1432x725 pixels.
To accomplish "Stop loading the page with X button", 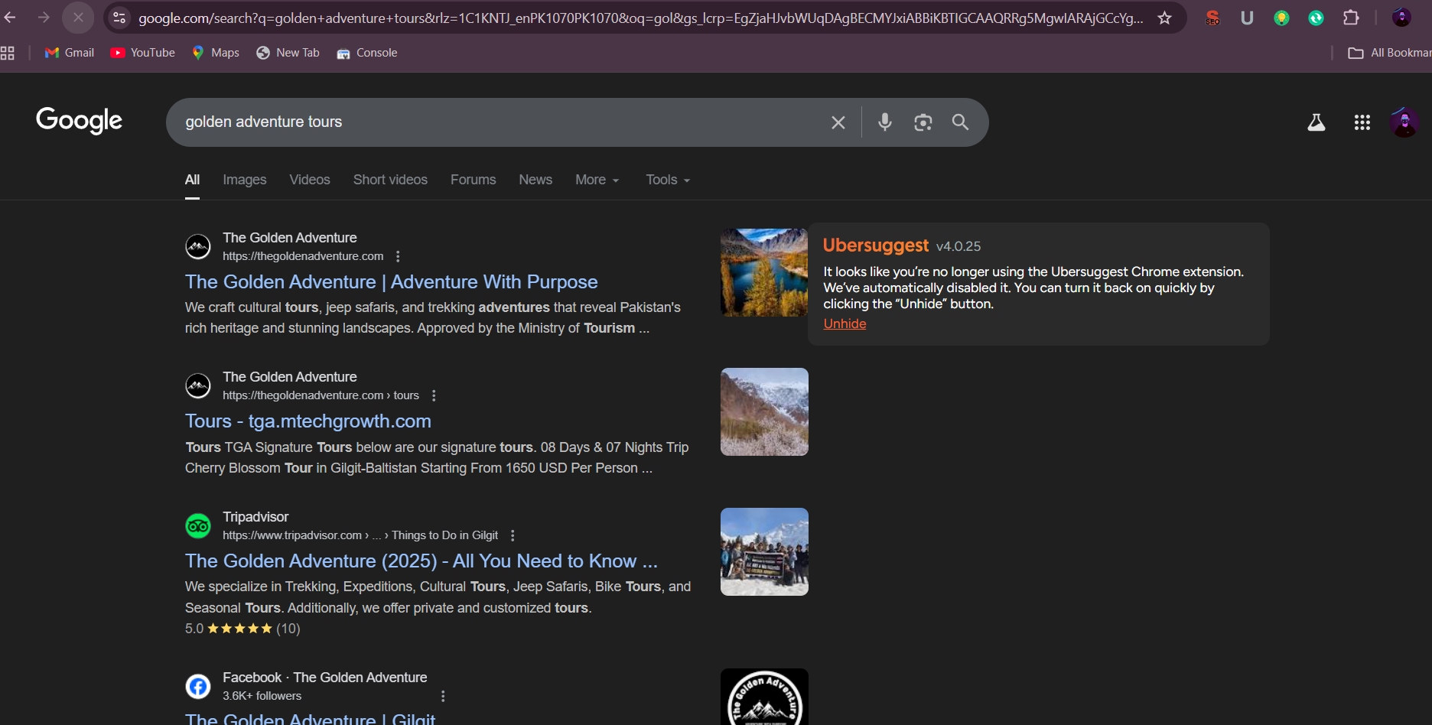I will (x=78, y=18).
